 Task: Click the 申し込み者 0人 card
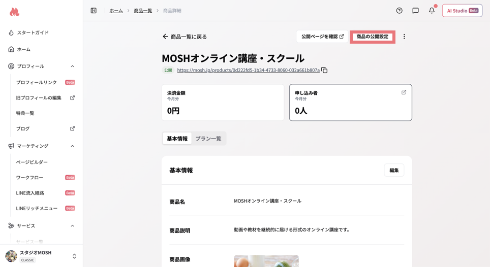[351, 103]
